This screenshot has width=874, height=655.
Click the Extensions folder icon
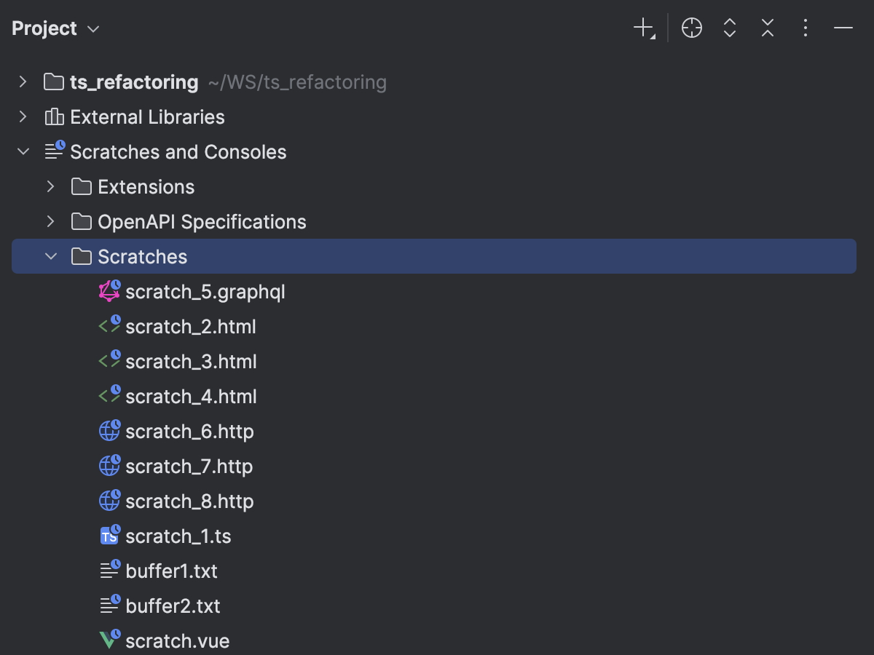82,187
